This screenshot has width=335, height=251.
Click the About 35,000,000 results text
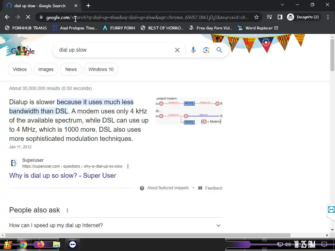pos(50,88)
